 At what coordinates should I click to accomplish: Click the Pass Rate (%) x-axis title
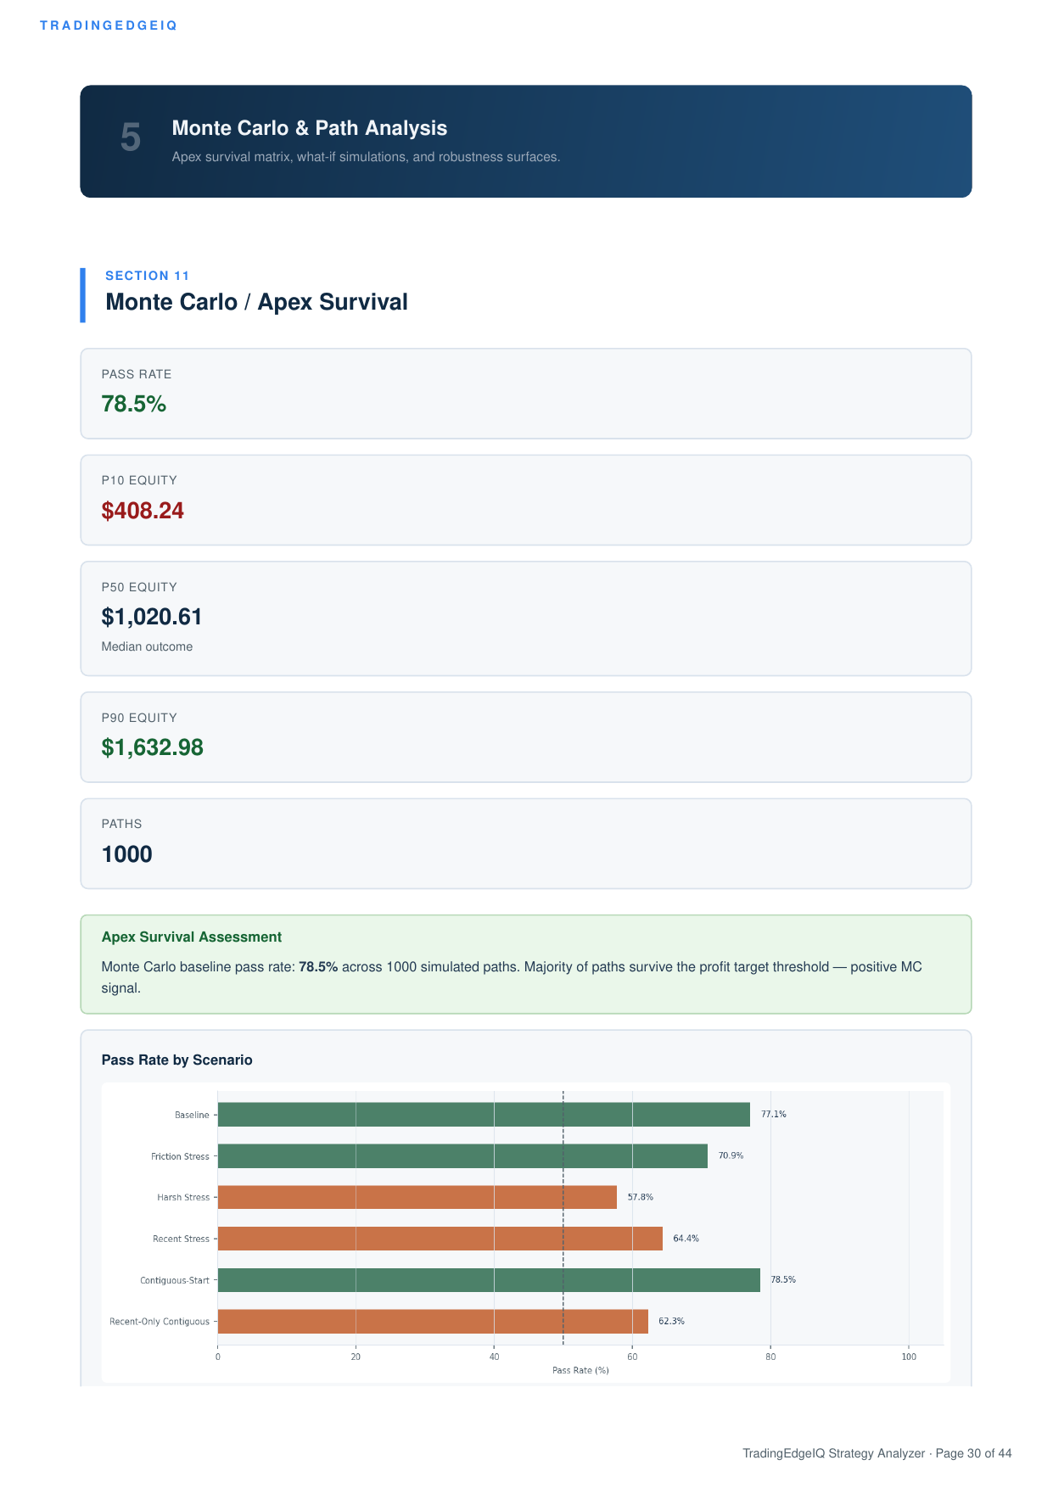(580, 1371)
